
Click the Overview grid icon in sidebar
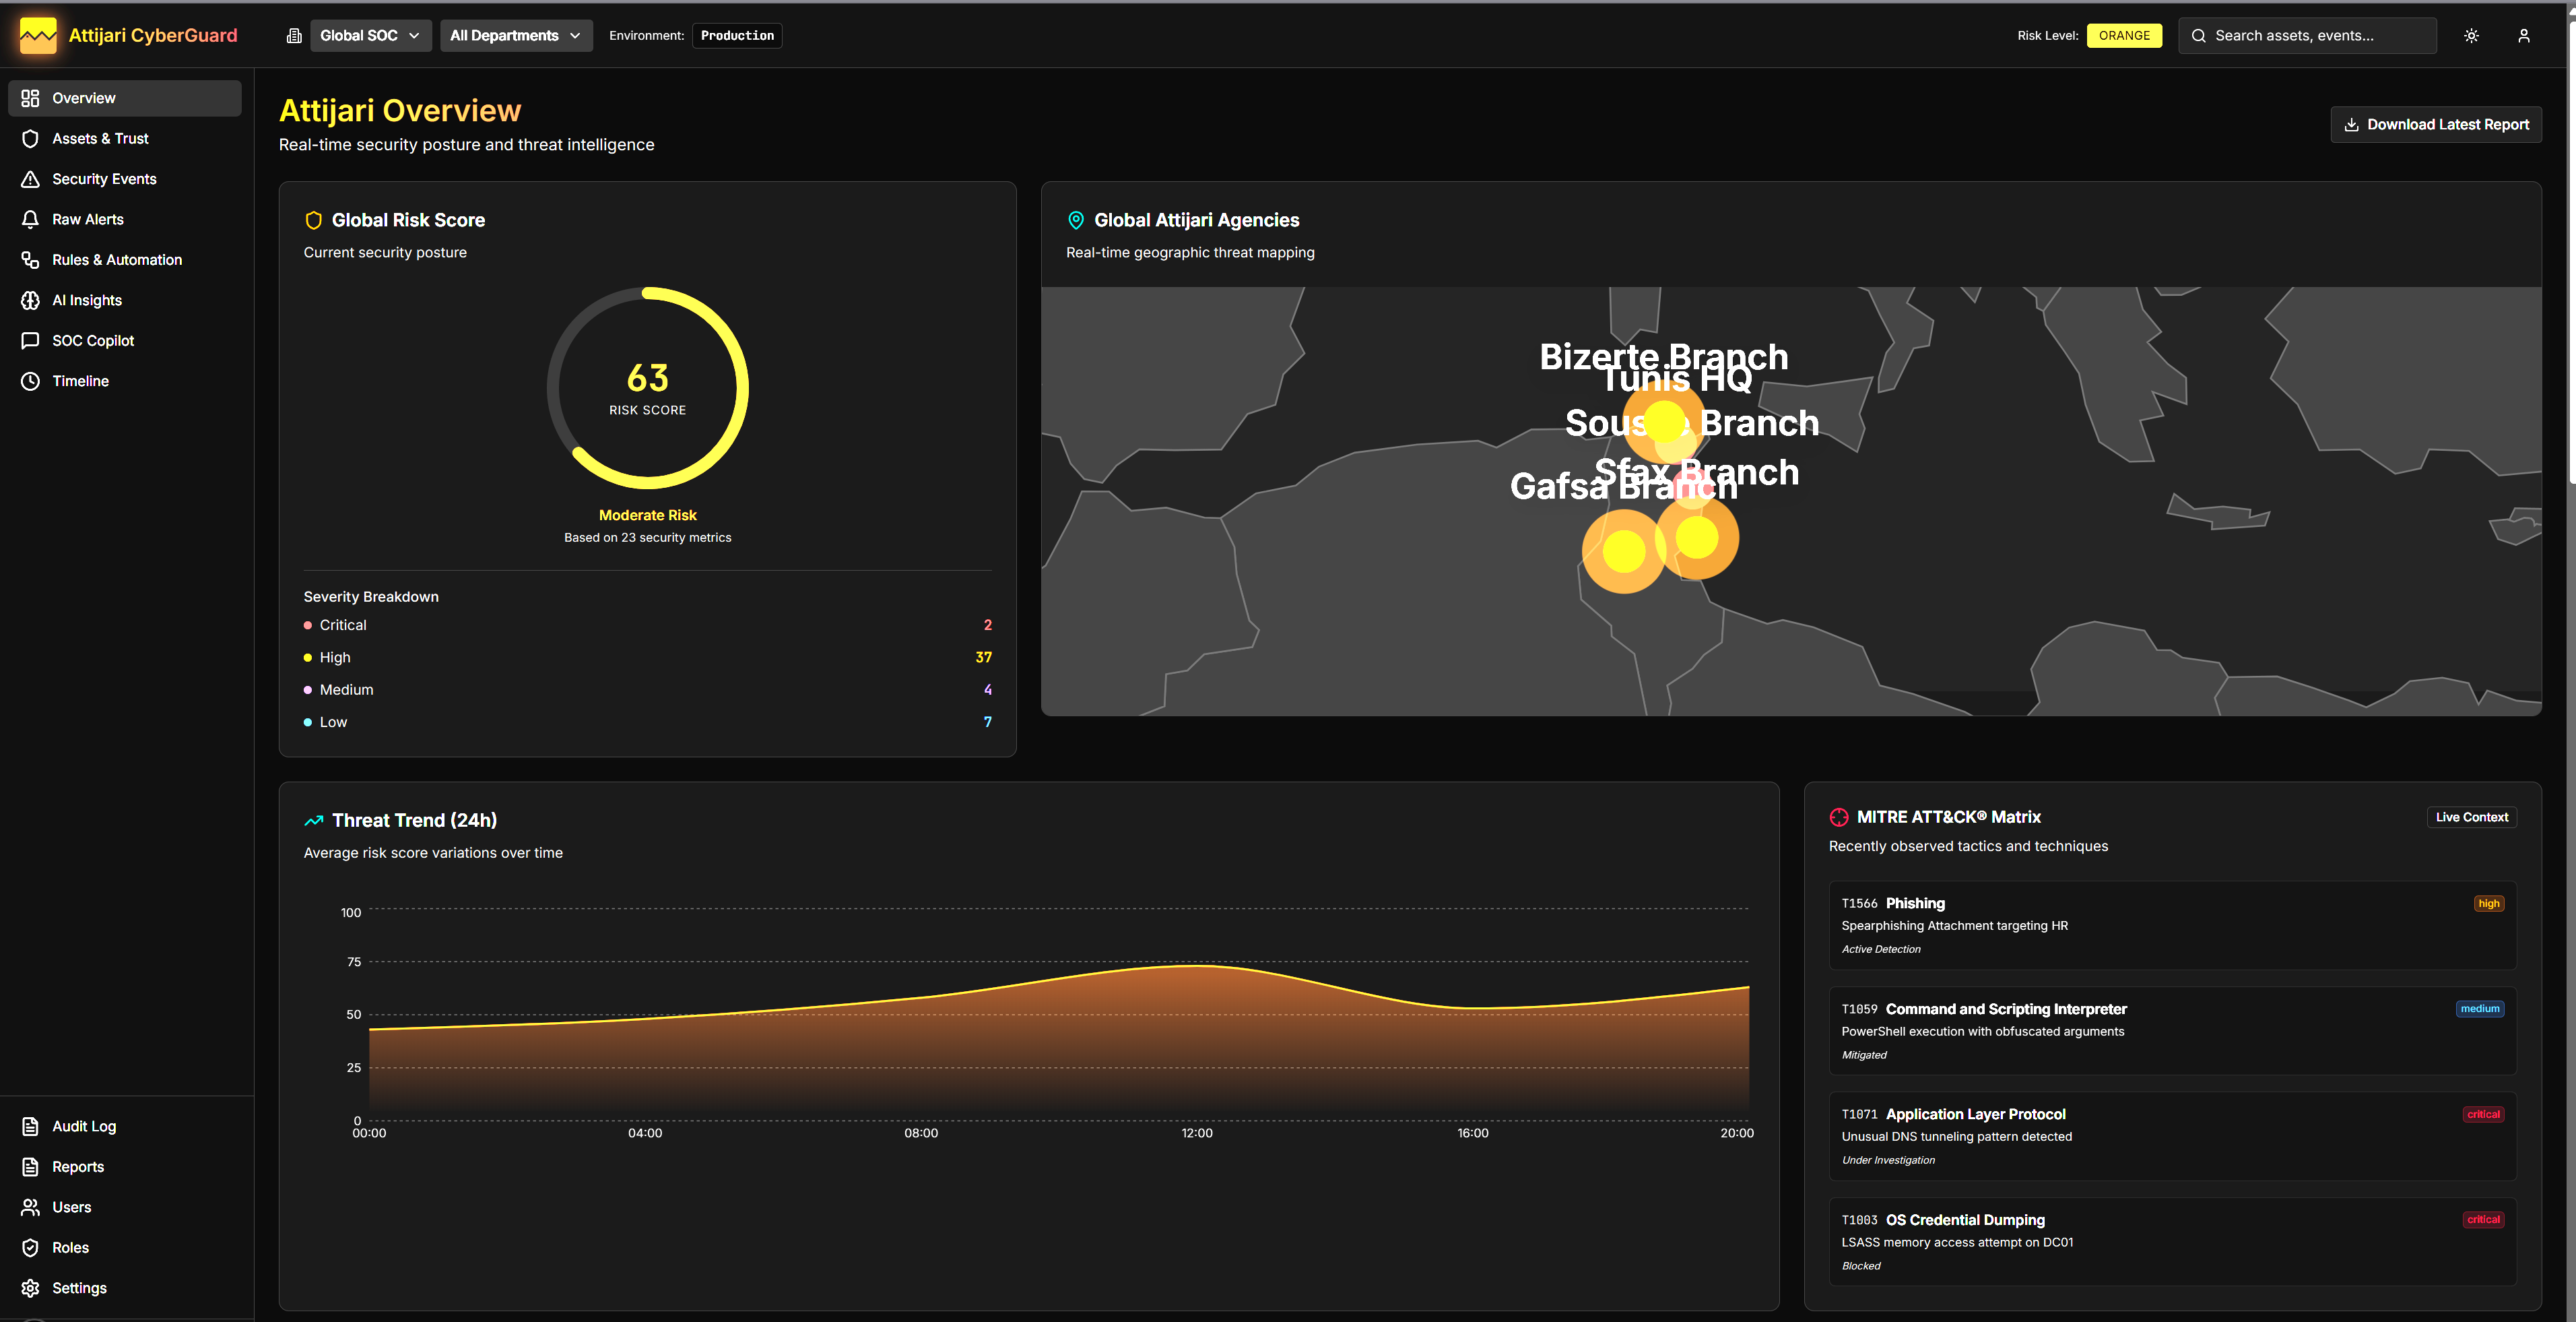pyautogui.click(x=30, y=98)
